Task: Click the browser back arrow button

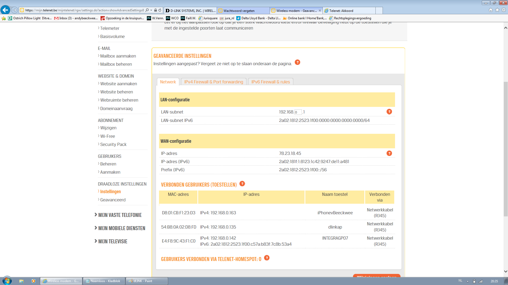Action: point(5,10)
